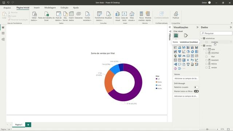Open more visuals ellipsis in gallery

pyautogui.click(x=184, y=68)
